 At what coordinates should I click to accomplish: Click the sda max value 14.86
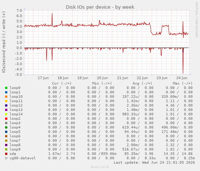coord(187,154)
